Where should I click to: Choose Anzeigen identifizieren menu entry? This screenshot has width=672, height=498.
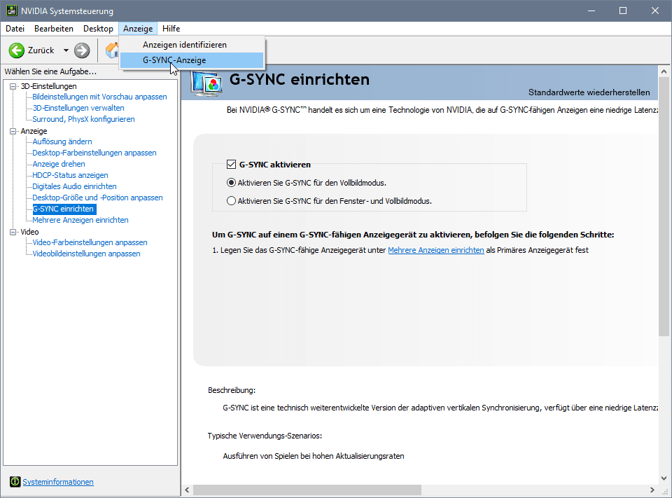coord(192,45)
